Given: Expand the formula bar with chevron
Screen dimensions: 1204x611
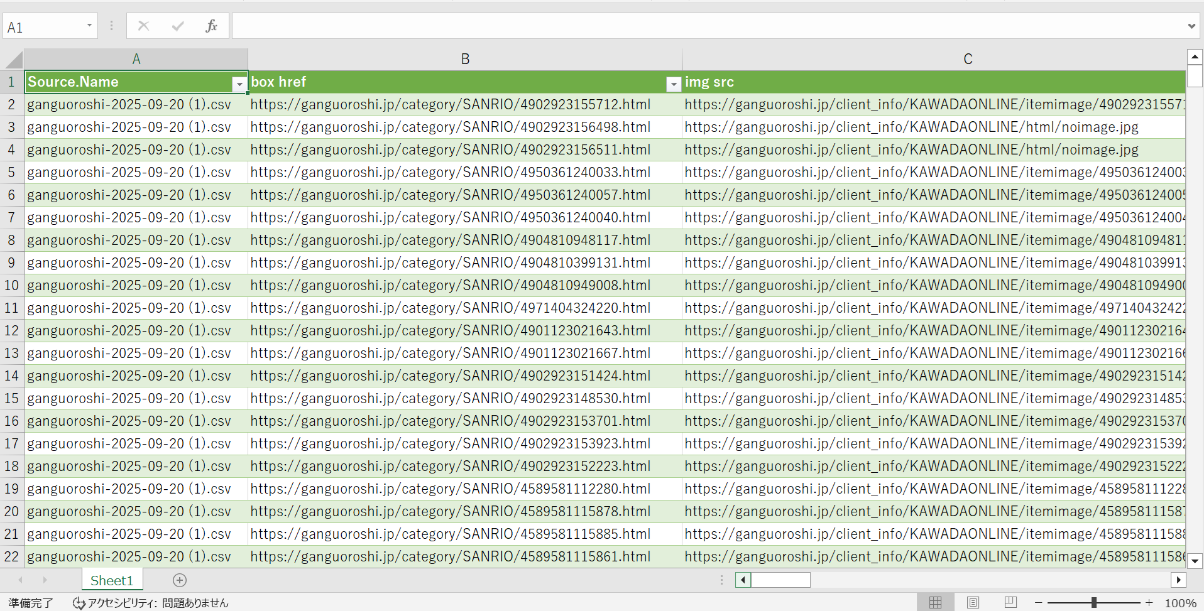Looking at the screenshot, I should (x=1191, y=26).
